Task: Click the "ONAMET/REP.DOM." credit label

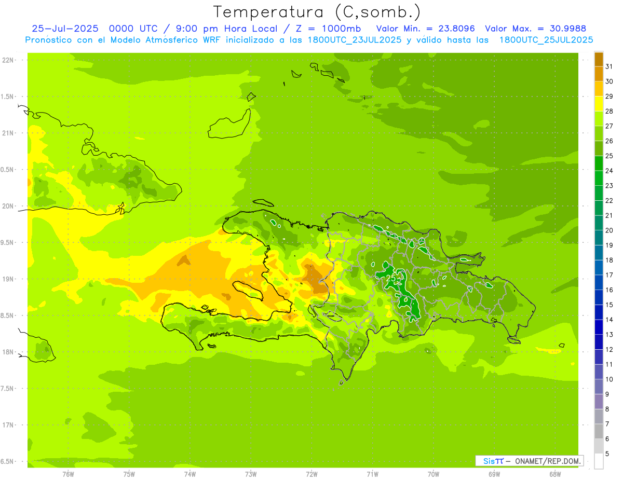Action: point(549,461)
